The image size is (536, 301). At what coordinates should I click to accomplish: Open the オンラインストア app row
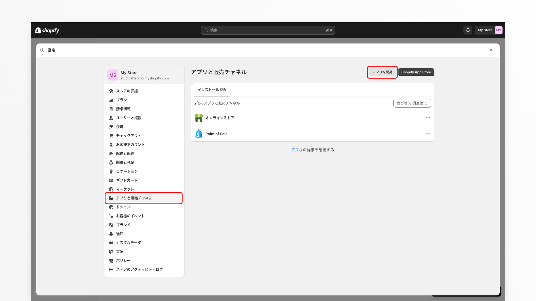pos(313,118)
